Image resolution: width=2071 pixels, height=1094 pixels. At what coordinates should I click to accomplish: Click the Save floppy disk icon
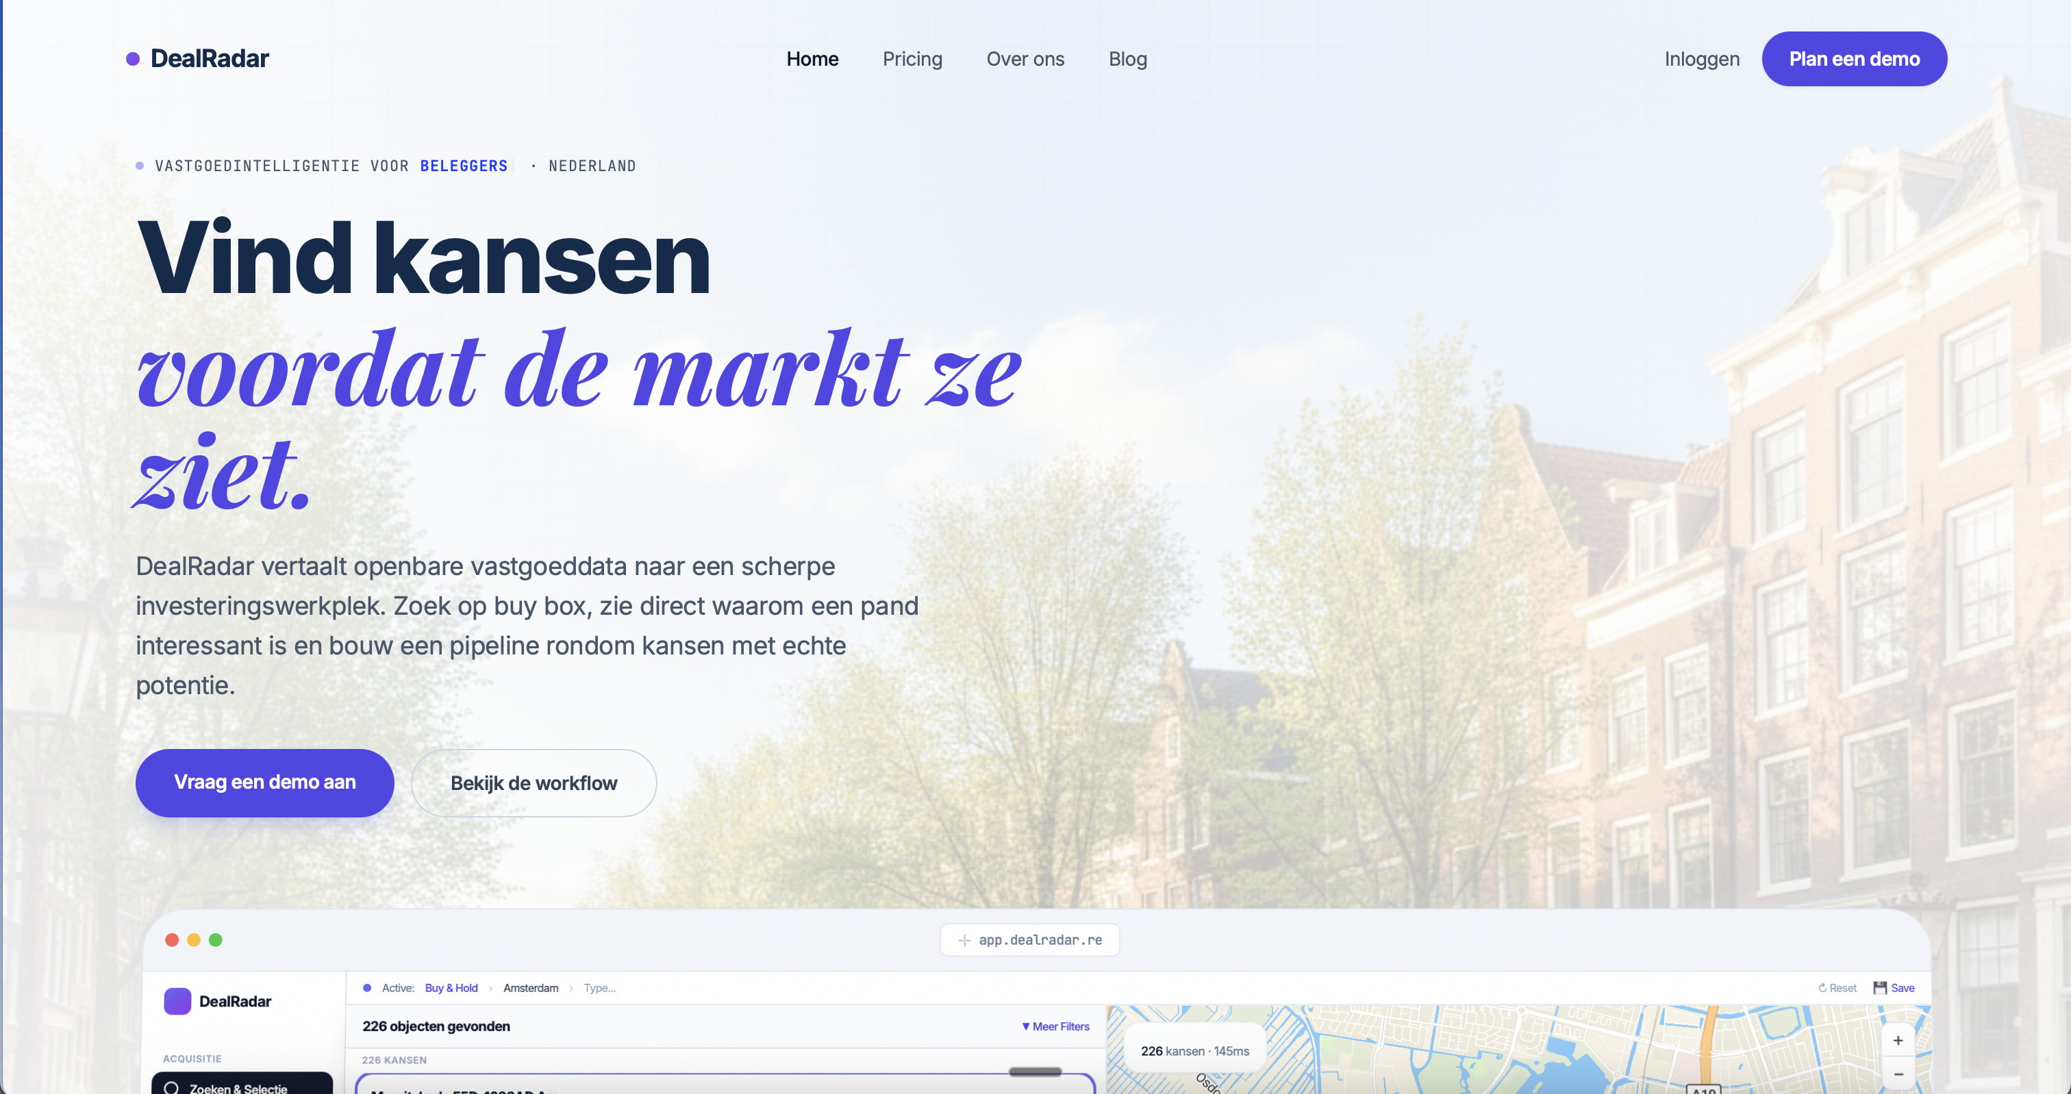tap(1881, 988)
